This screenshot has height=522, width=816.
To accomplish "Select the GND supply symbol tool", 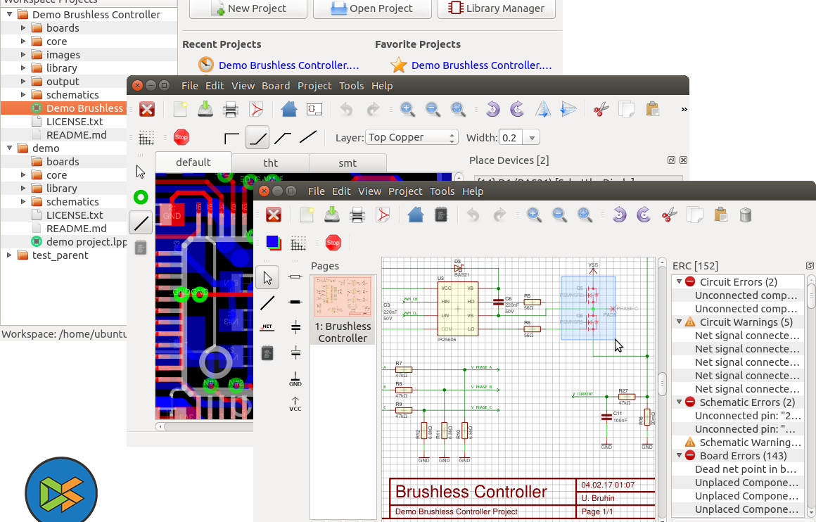I will pos(295,379).
